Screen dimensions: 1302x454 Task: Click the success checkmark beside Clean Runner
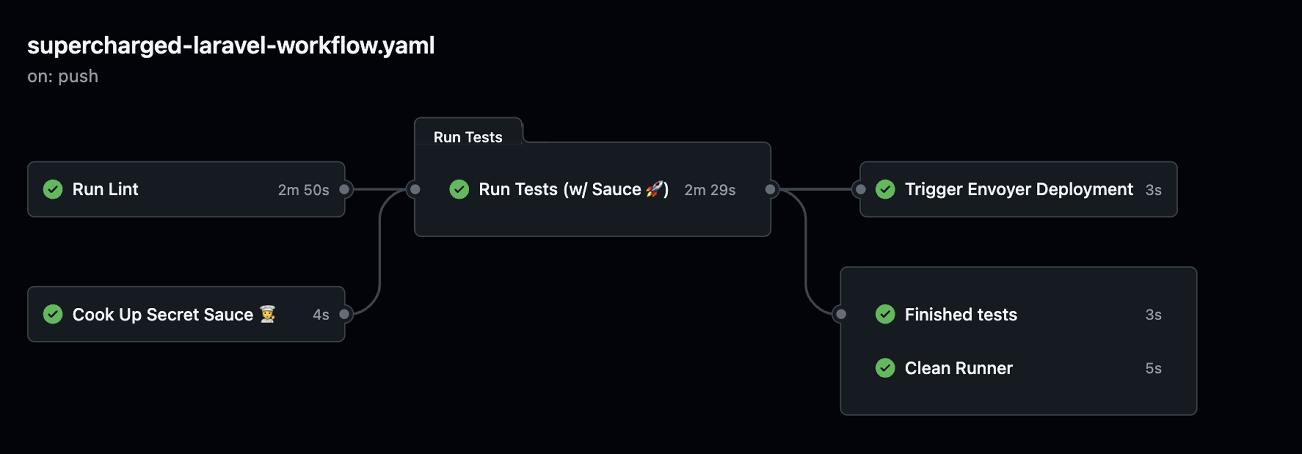coord(885,368)
